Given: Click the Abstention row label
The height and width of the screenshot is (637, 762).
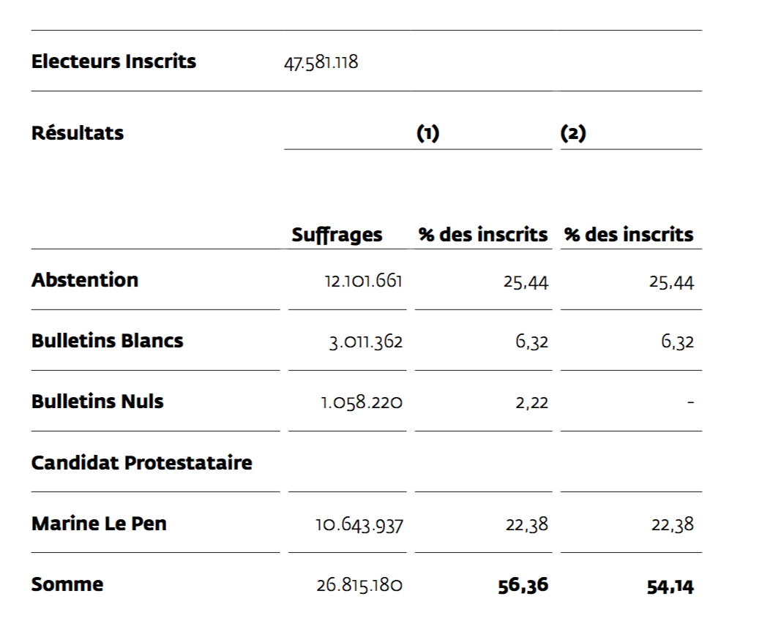Looking at the screenshot, I should tap(85, 280).
